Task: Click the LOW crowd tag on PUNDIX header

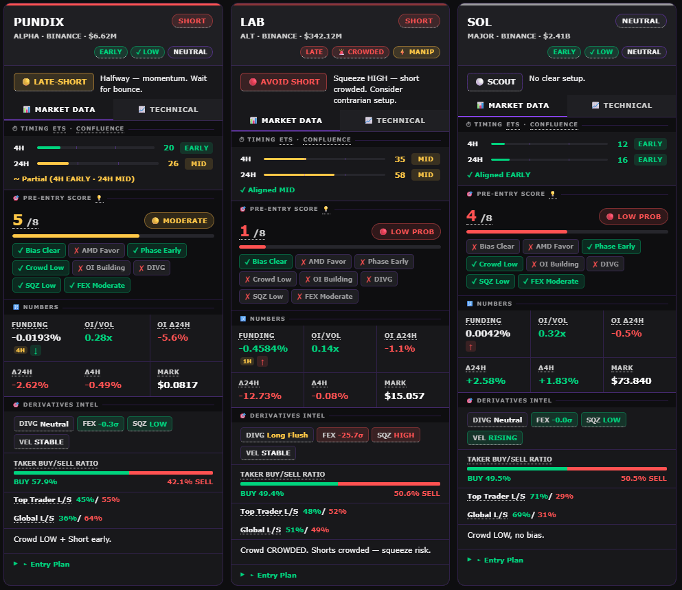Action: point(148,52)
